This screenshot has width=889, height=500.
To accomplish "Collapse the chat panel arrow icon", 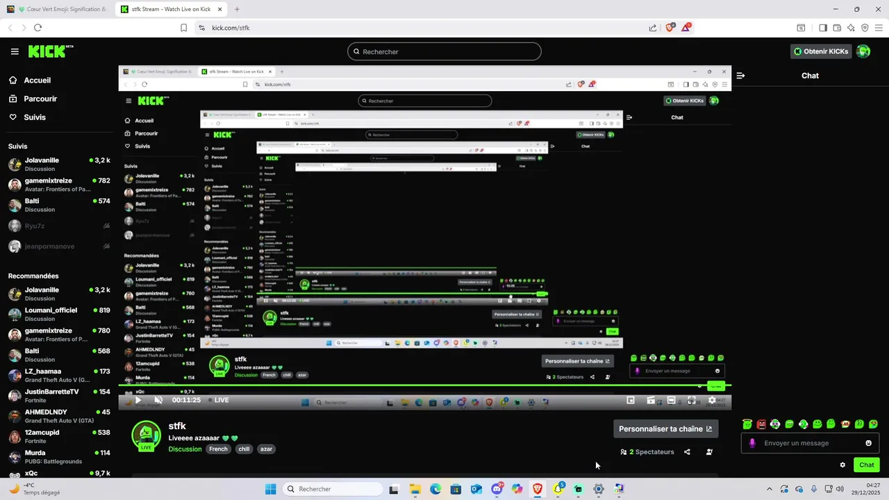I will tap(740, 76).
